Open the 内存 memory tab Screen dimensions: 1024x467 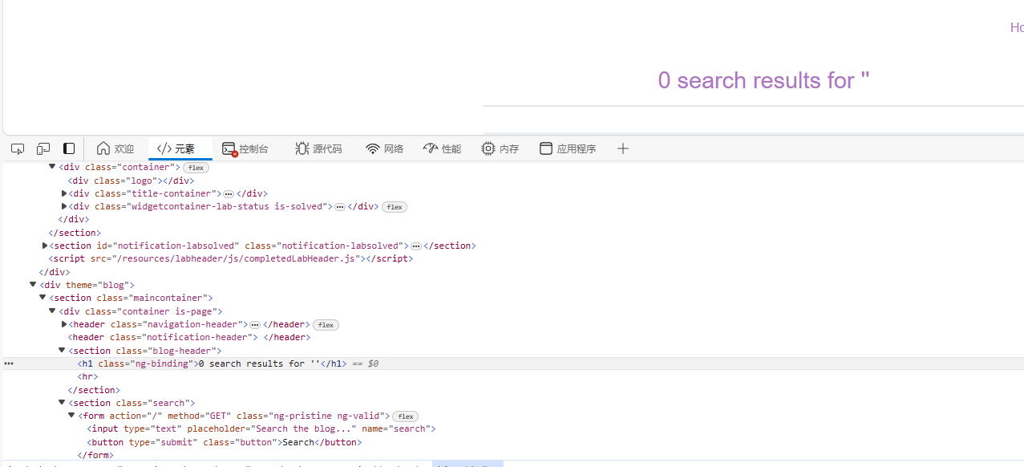tap(500, 148)
